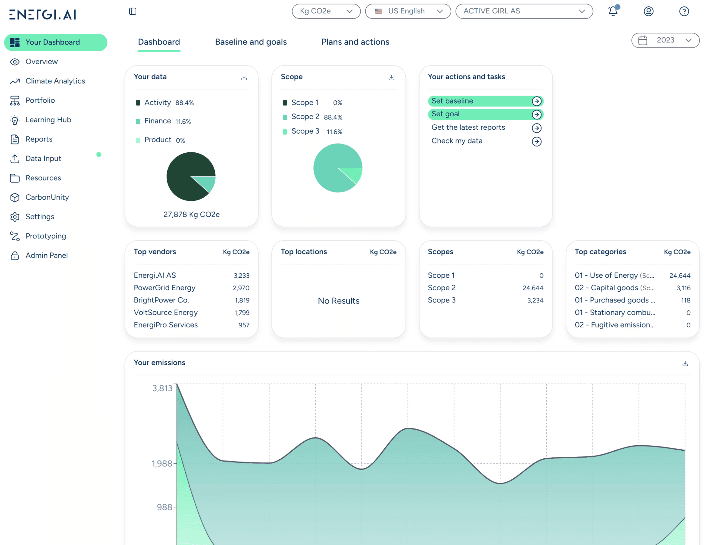The width and height of the screenshot is (711, 545).
Task: Open the Learning Hub
Action: [48, 120]
